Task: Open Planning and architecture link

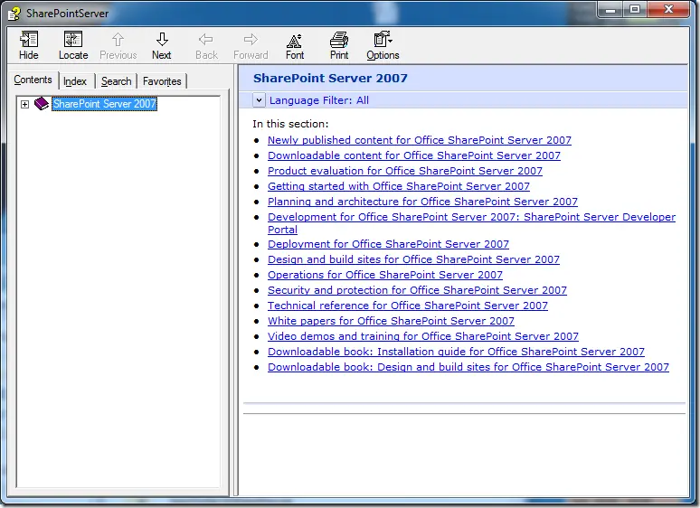Action: [422, 202]
